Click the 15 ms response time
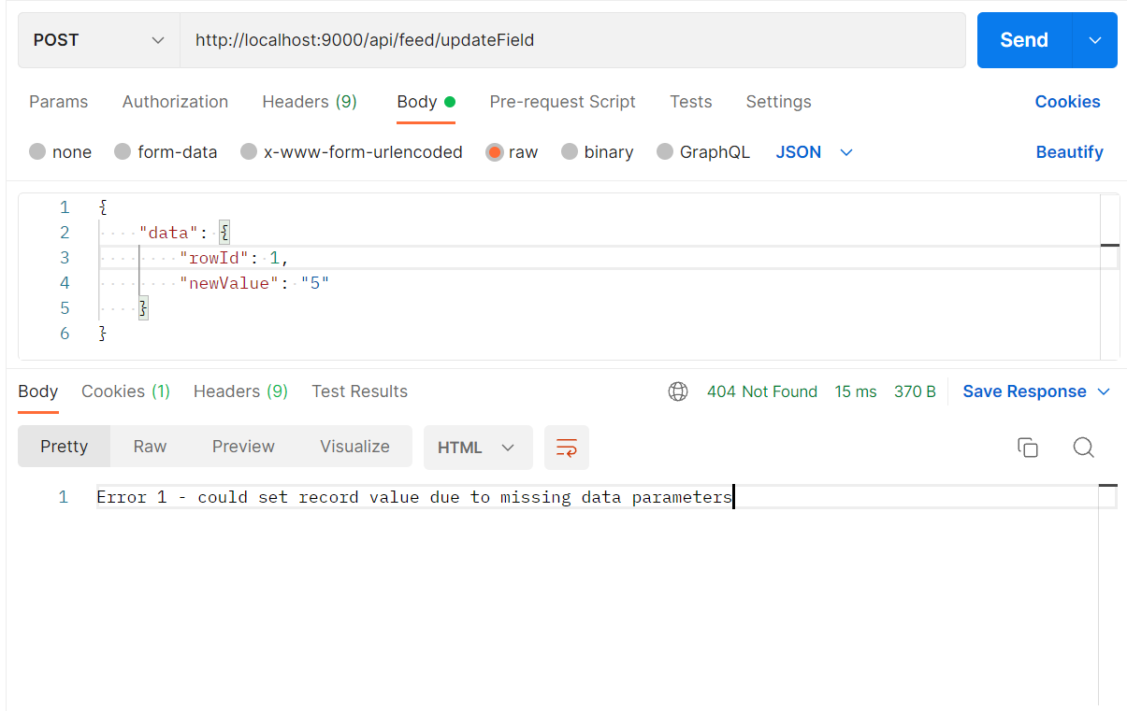 (856, 391)
